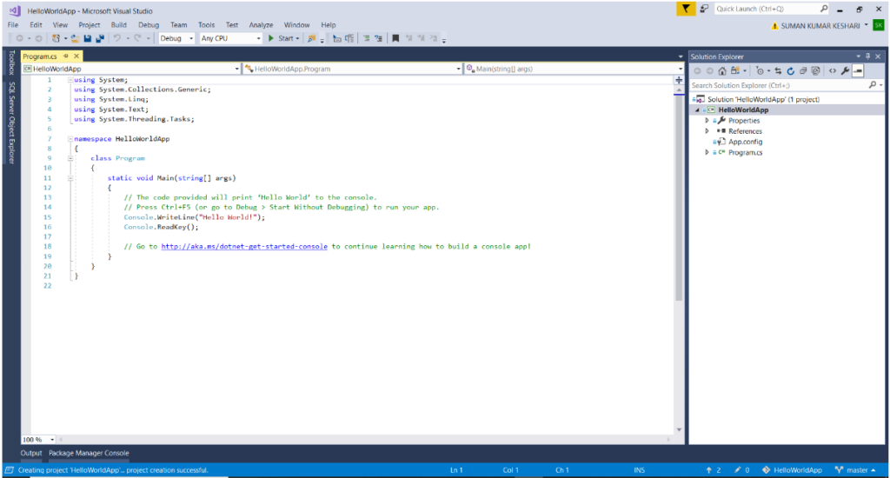Select App.config in Solution Explorer
The image size is (890, 478).
[x=745, y=142]
